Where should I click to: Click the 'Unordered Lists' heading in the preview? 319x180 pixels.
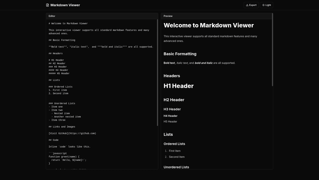click(x=176, y=167)
